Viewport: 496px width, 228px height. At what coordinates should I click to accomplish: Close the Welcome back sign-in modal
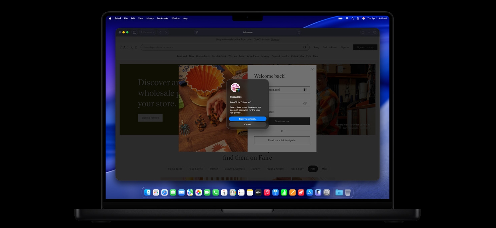click(x=312, y=69)
